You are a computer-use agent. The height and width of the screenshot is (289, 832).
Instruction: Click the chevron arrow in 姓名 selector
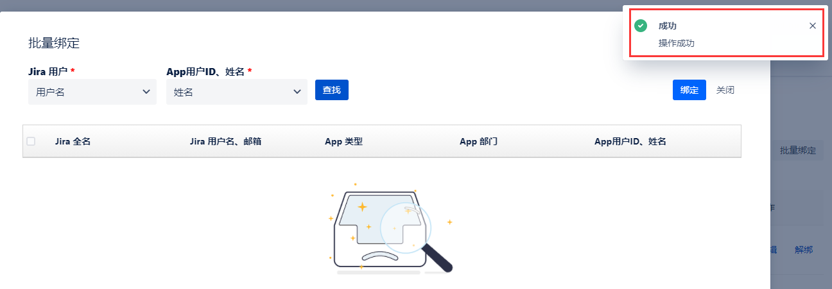click(297, 92)
